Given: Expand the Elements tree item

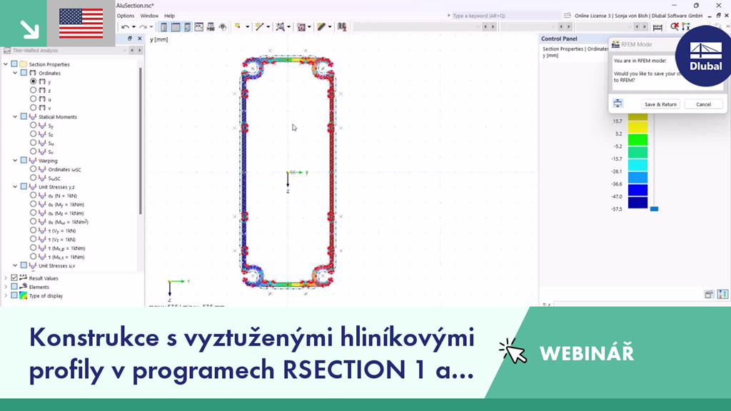Looking at the screenshot, I should tap(6, 287).
